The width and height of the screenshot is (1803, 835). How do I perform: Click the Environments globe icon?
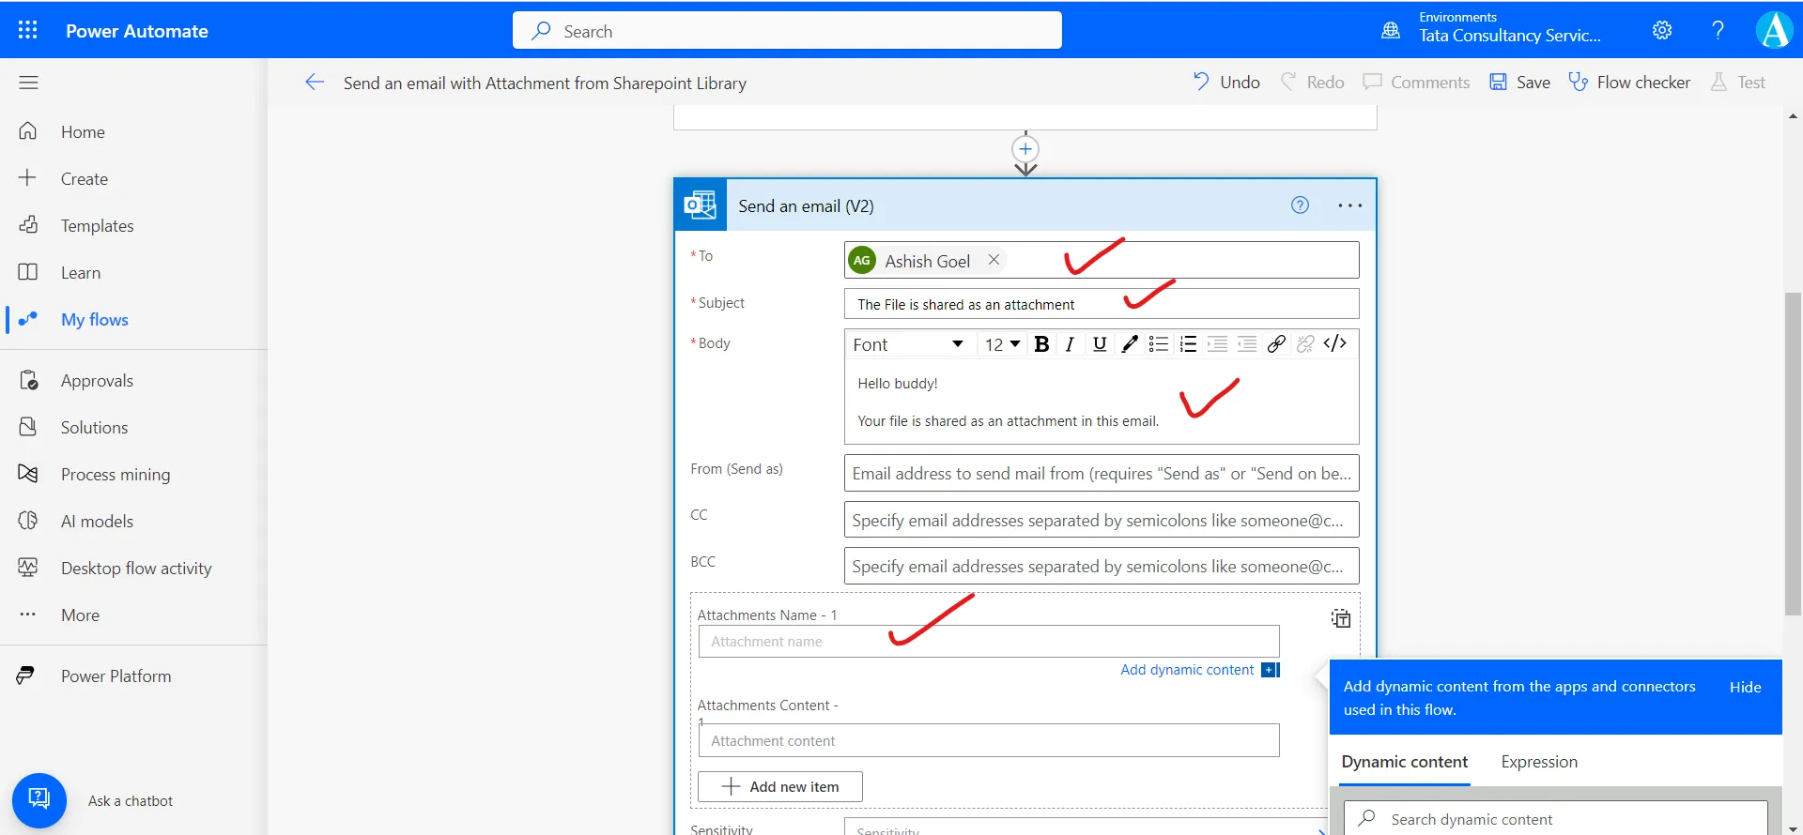click(x=1391, y=30)
